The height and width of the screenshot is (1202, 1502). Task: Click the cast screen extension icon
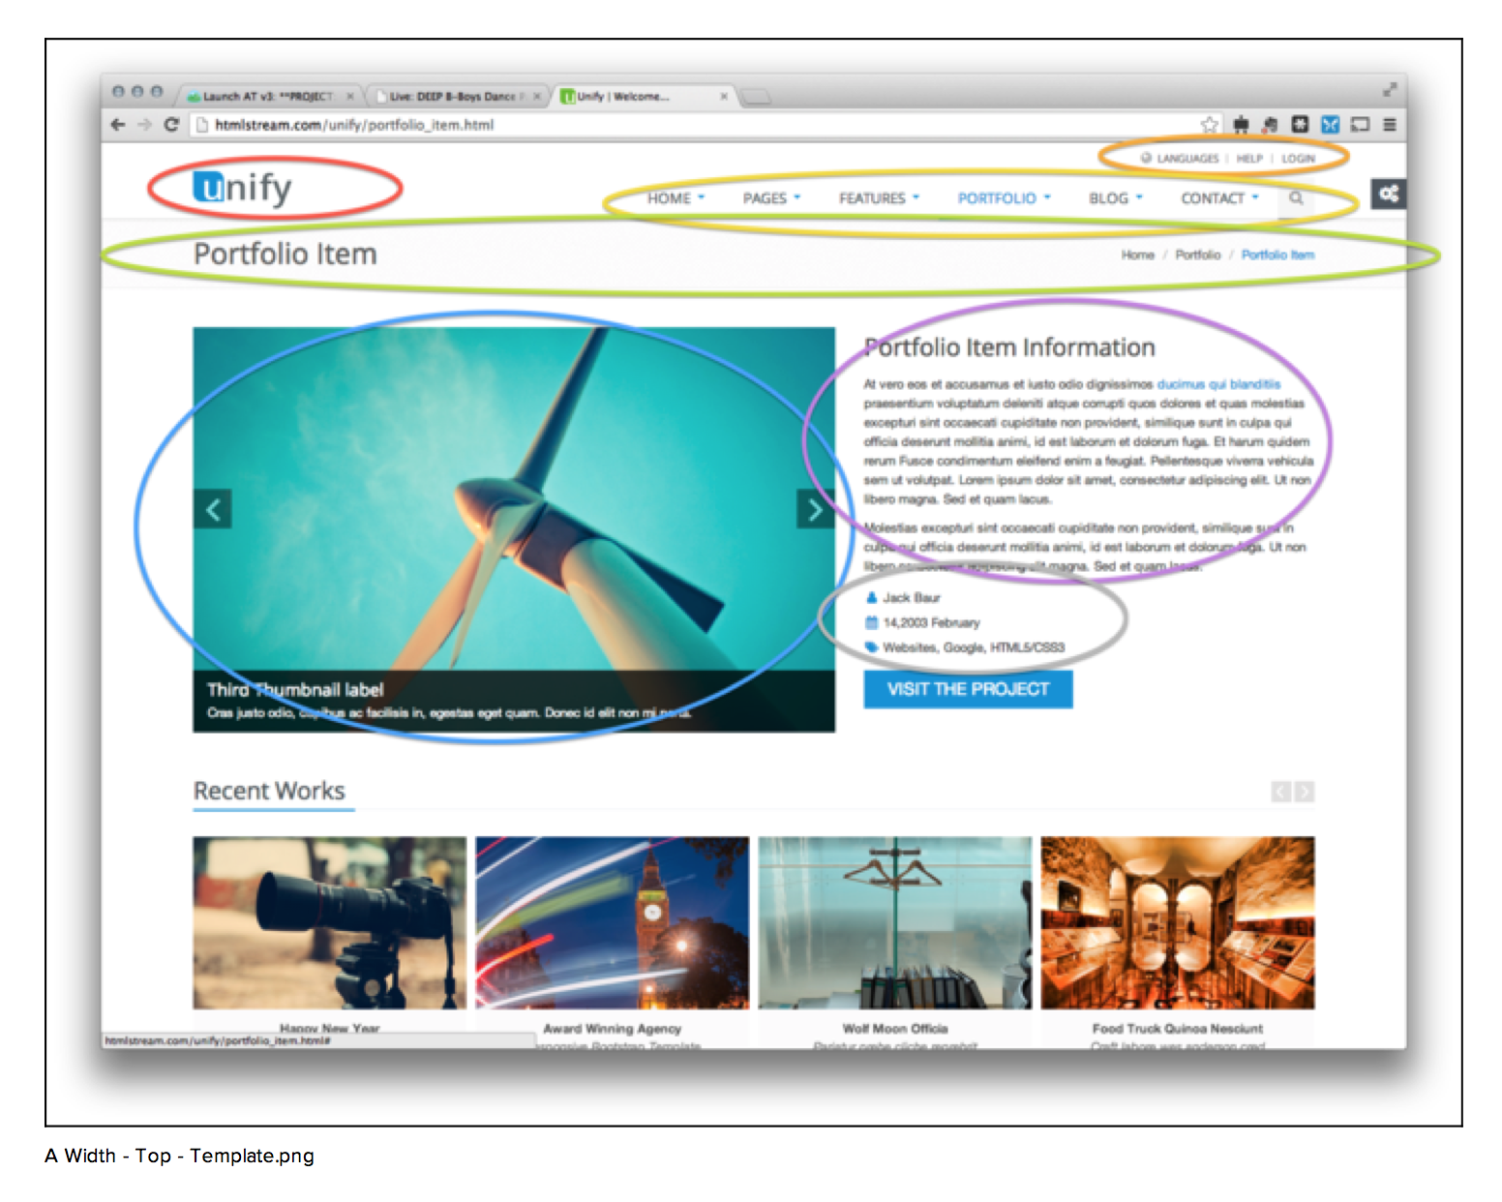coord(1360,125)
